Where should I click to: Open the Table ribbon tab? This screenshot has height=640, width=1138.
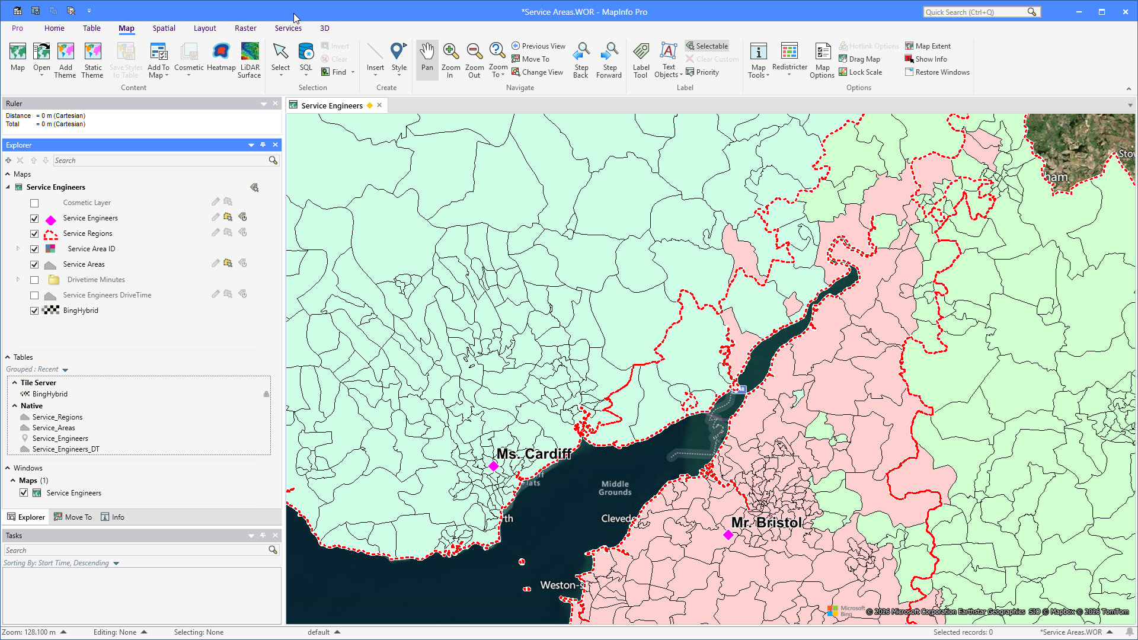click(92, 28)
